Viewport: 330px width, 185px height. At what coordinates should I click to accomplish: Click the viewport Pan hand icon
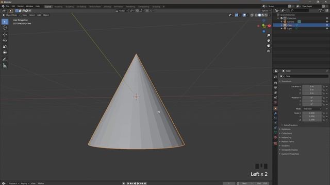[x=268, y=41]
